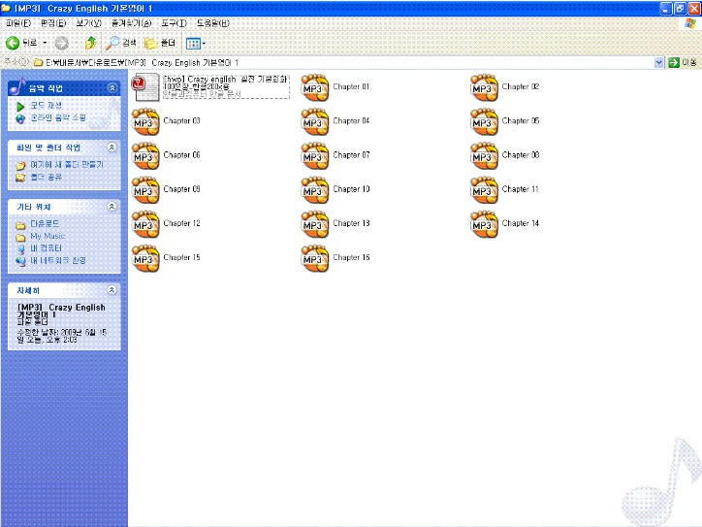Click the Chapter 16 file name text
The width and height of the screenshot is (702, 527).
point(351,257)
